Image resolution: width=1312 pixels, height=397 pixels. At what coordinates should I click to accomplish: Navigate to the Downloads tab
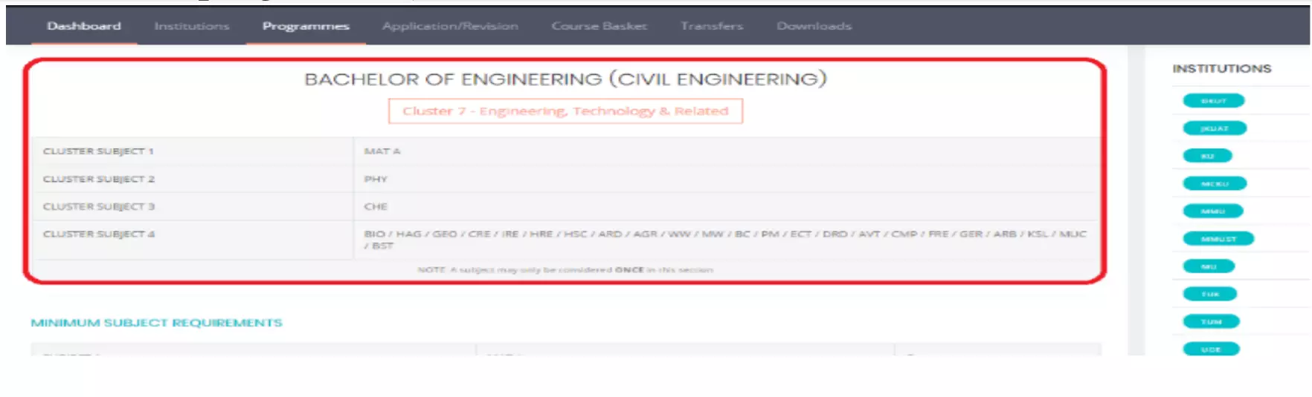click(x=814, y=26)
